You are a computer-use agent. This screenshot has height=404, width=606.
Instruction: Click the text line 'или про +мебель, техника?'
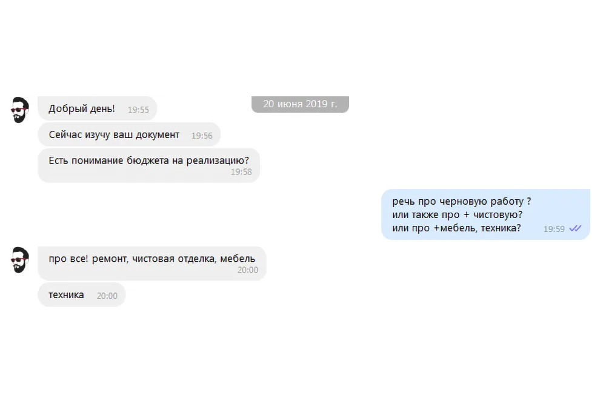point(456,228)
